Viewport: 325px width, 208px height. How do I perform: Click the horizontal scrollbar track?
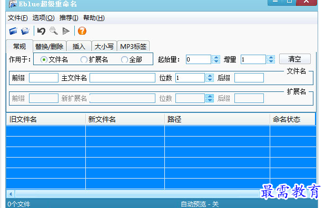[137, 194]
